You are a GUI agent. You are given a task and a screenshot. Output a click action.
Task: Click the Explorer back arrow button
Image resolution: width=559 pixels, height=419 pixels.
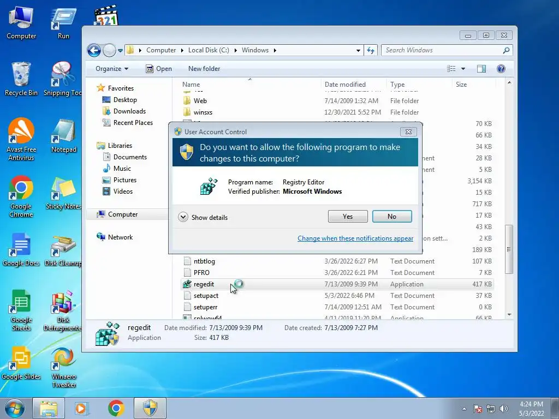94,50
